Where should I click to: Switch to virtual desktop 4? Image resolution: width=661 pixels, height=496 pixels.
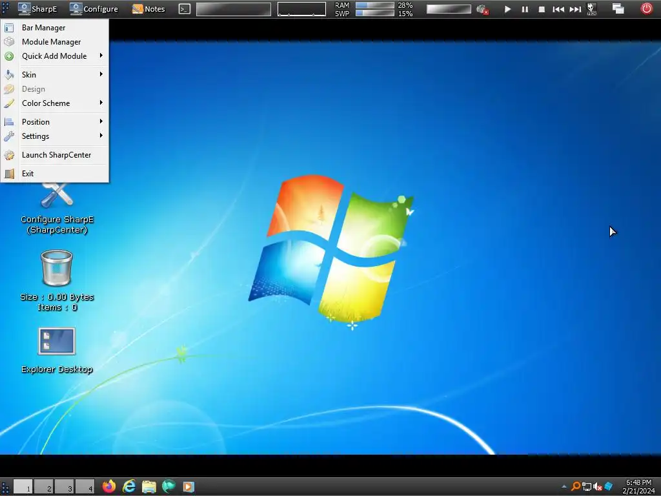[85, 486]
